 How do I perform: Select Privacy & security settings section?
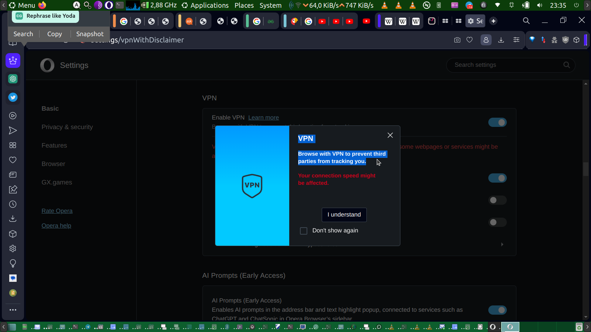coord(67,127)
